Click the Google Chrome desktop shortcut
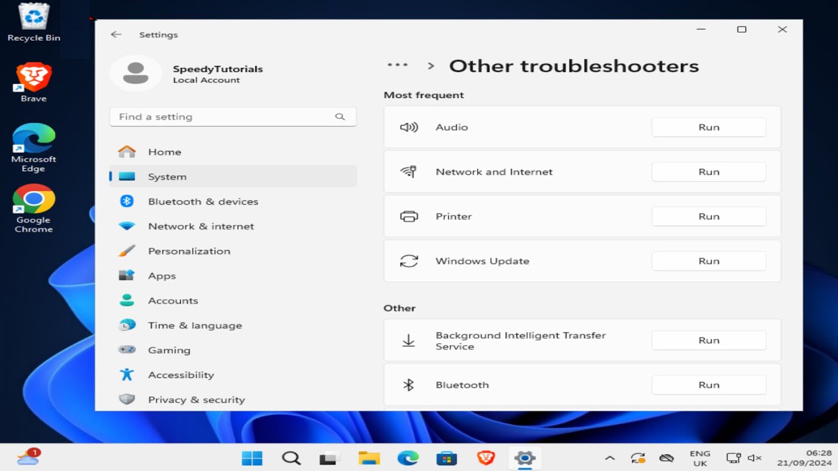Screen dimensions: 838x471 (33, 209)
